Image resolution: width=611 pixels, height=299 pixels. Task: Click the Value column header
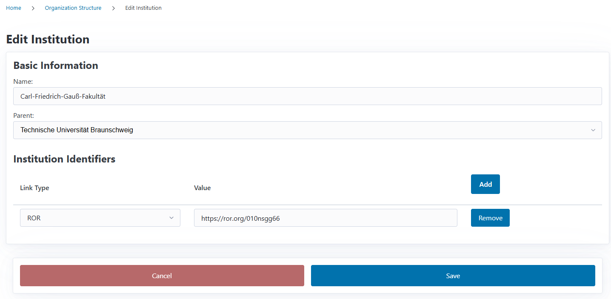click(x=202, y=188)
